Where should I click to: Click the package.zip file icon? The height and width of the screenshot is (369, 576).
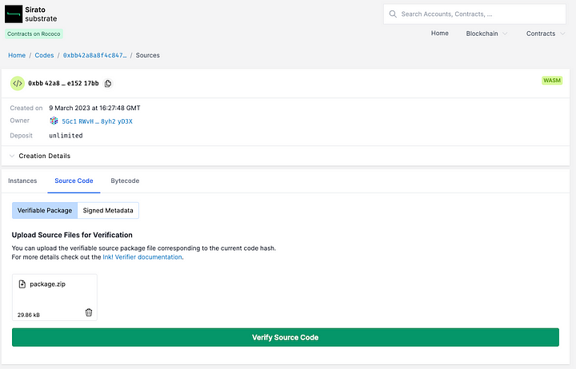tap(22, 284)
